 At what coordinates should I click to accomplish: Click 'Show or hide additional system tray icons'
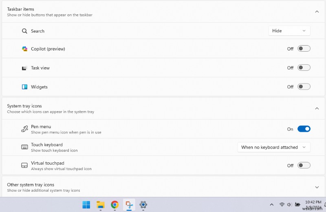click(44, 190)
